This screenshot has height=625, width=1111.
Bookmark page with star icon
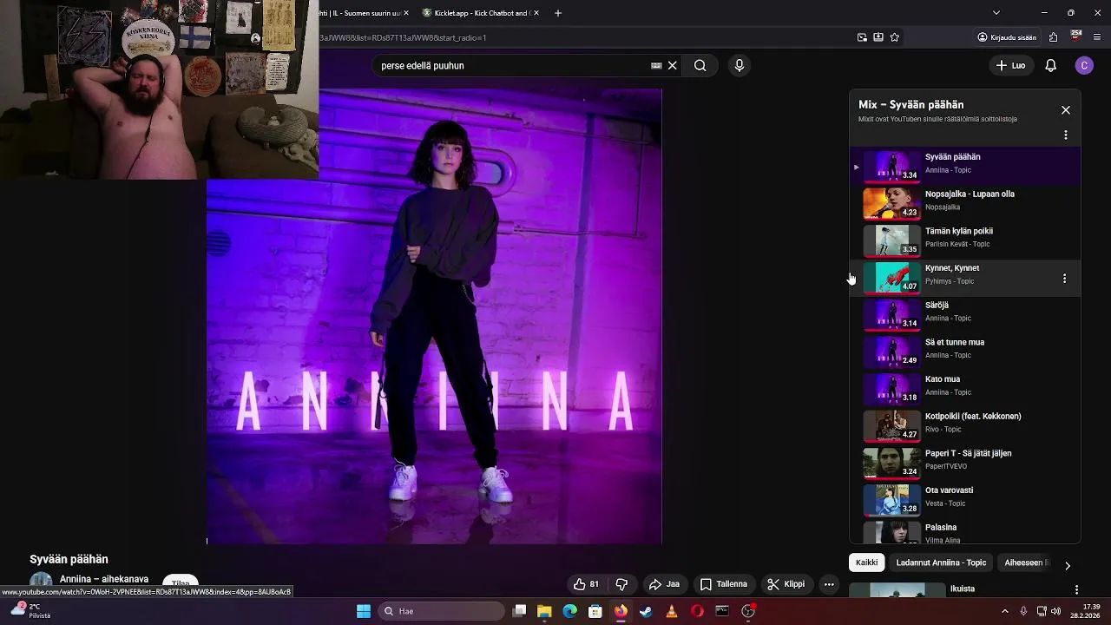[x=894, y=37]
